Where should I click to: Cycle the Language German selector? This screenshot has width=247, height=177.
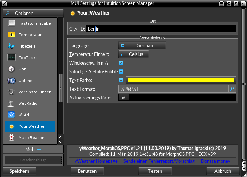[x=142, y=45]
